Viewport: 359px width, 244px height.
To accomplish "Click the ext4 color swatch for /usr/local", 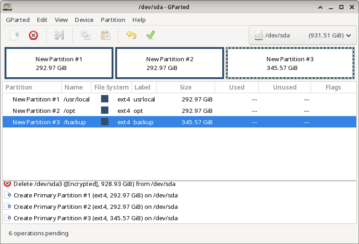I will (x=105, y=99).
